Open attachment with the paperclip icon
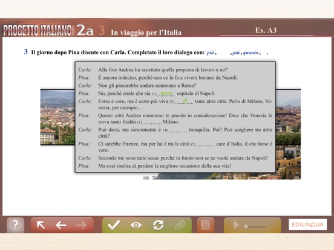Viewport: 334px width, 250px height. pyautogui.click(x=180, y=225)
